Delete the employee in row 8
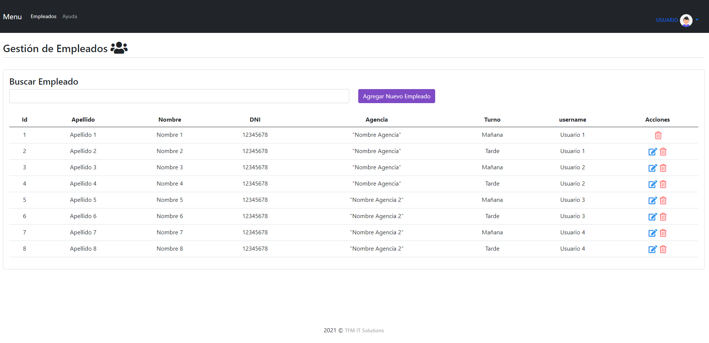 pos(663,249)
